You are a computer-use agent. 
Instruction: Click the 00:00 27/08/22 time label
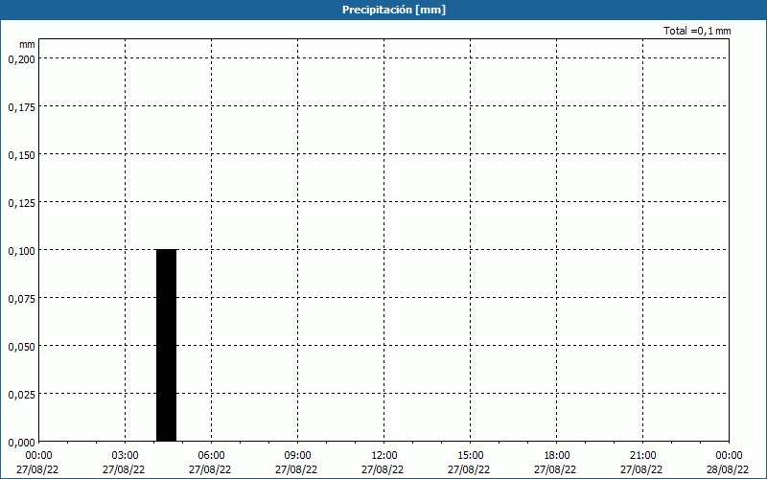pyautogui.click(x=37, y=463)
